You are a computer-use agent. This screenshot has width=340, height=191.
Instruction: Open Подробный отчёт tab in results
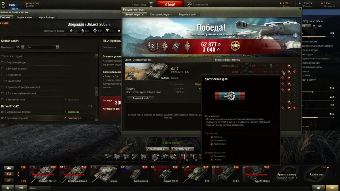(188, 14)
